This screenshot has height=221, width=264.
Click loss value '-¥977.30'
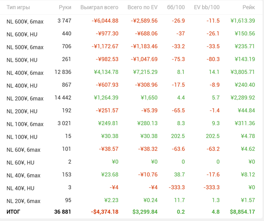pyautogui.click(x=107, y=34)
